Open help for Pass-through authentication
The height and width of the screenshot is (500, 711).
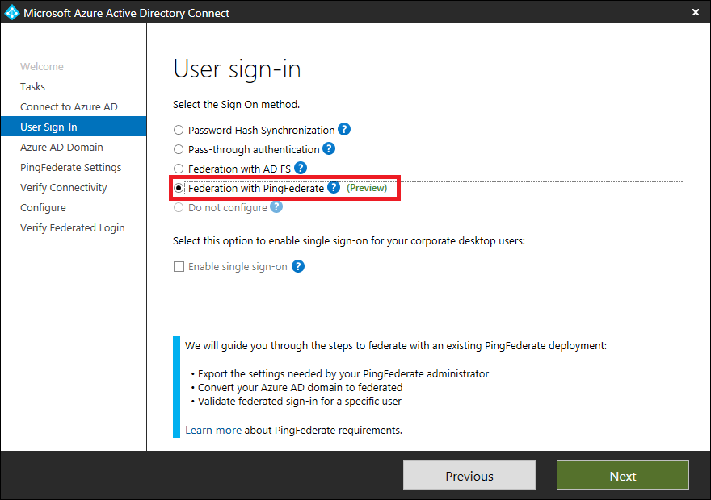pos(327,149)
